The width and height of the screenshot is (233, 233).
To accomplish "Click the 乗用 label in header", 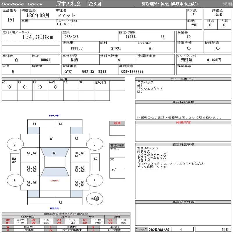I will 227,4.
